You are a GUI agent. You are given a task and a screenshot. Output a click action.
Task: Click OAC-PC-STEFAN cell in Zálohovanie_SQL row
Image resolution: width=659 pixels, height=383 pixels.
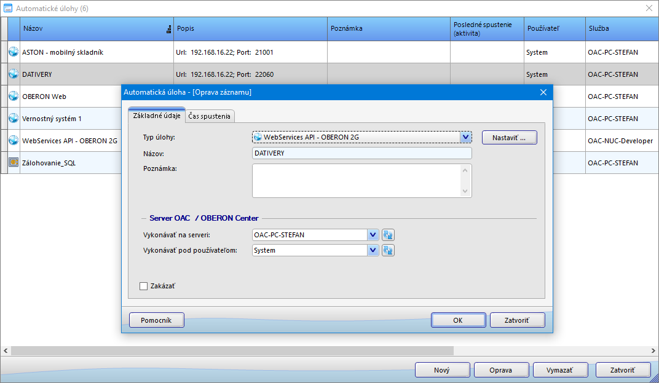tap(622, 163)
